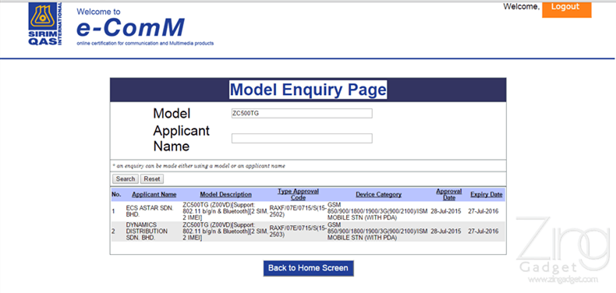Sort by Type Approval Code header

coord(298,194)
